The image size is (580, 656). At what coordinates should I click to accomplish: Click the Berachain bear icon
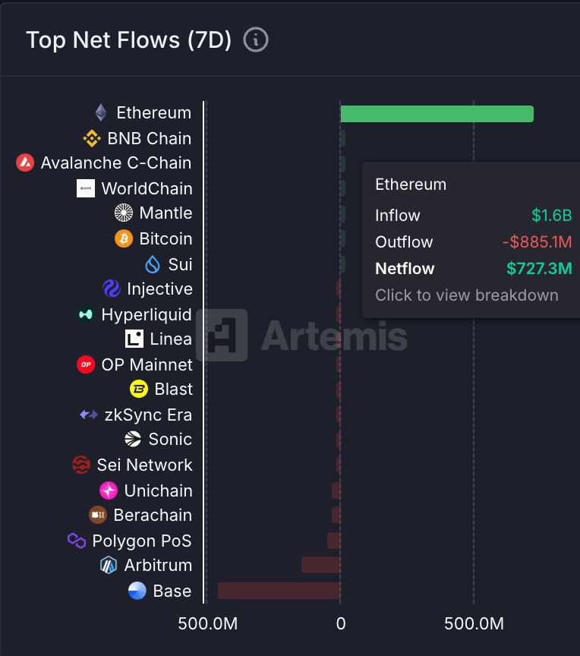coord(98,515)
